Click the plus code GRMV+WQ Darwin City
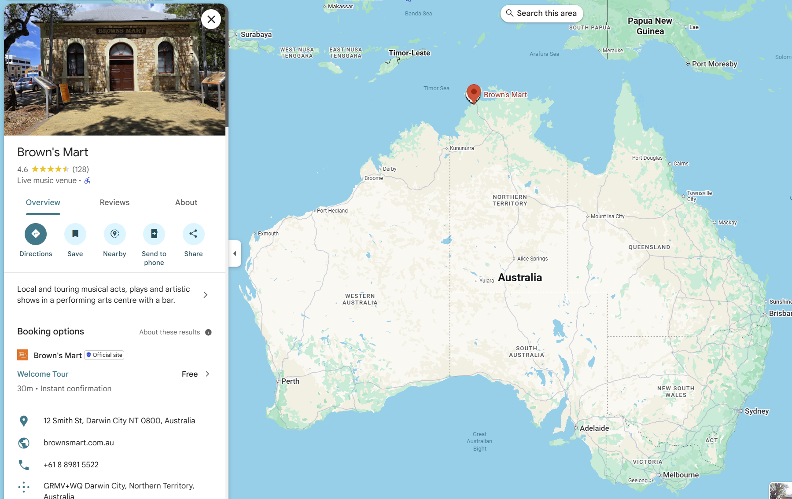 pos(119,491)
